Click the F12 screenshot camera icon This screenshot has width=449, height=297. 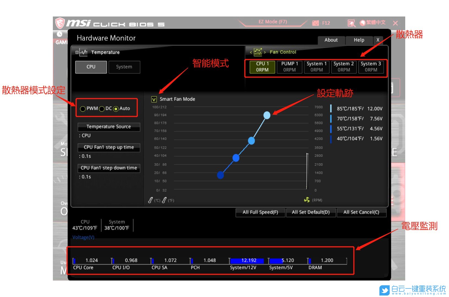(315, 23)
